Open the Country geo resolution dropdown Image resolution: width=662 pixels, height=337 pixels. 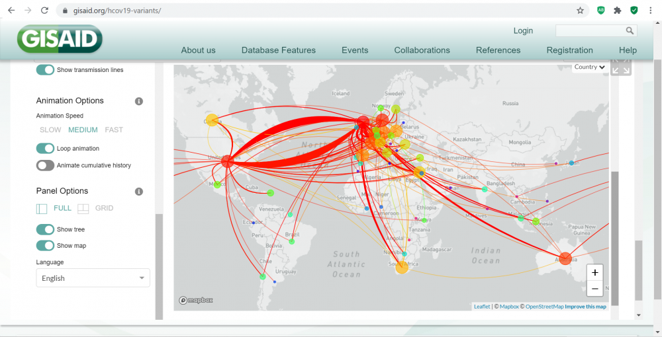click(x=589, y=67)
